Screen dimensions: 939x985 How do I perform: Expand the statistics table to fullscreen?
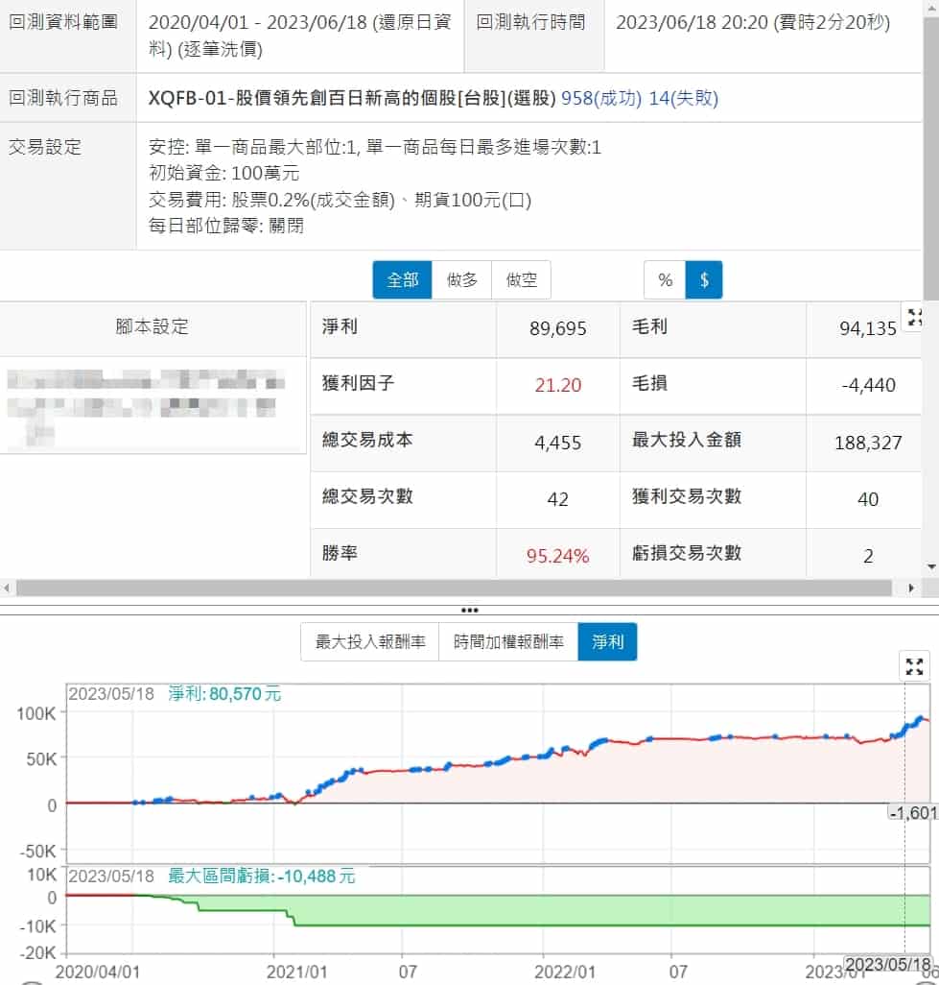tap(914, 317)
